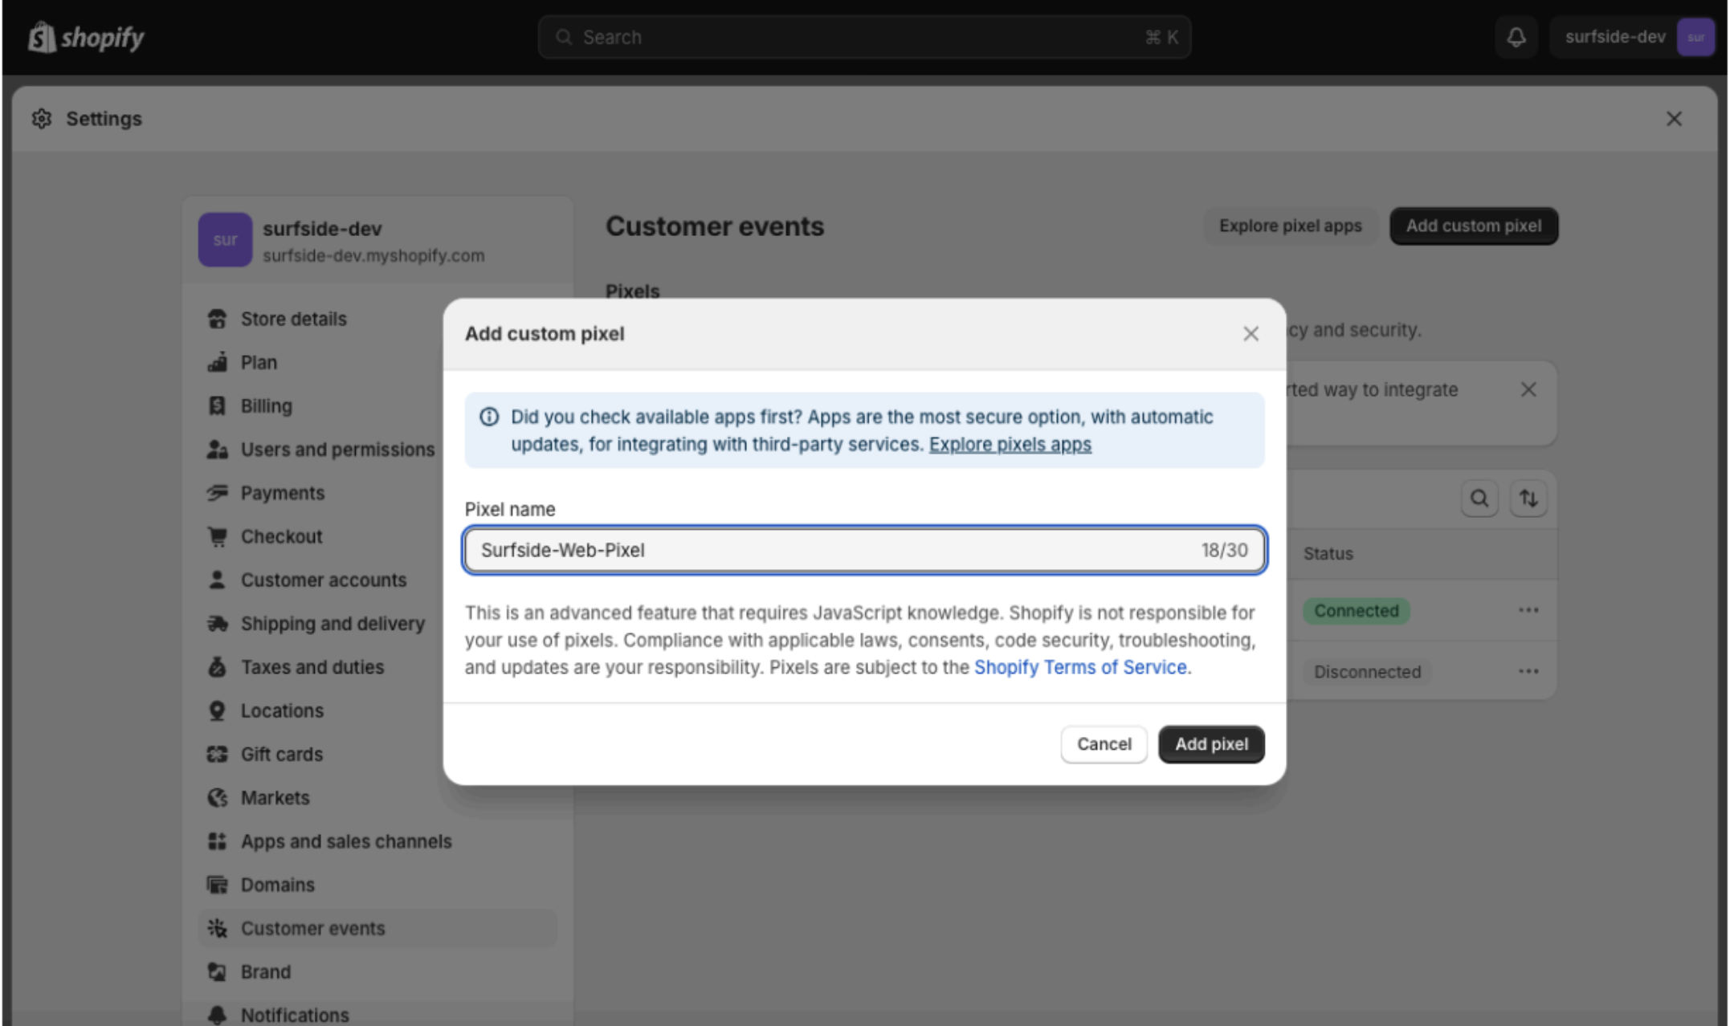
Task: Click the Customer events sidebar icon
Action: 217,928
